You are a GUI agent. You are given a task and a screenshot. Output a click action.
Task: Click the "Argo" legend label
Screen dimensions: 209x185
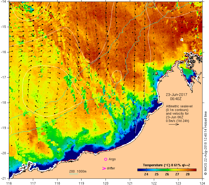click(x=112, y=159)
